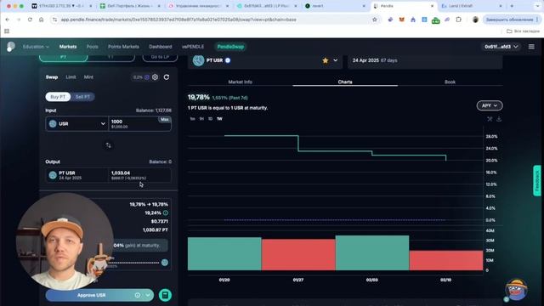
Task: Click the browser profile avatar
Action: click(x=475, y=20)
